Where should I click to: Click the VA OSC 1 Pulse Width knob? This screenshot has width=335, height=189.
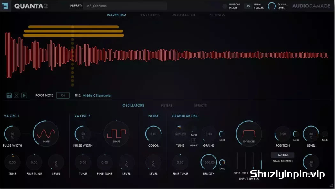tap(12, 134)
